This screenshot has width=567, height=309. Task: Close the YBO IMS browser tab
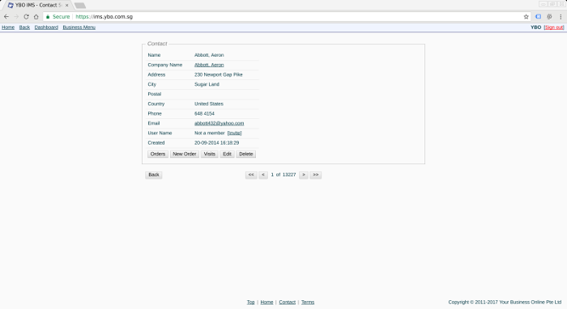pyautogui.click(x=67, y=5)
